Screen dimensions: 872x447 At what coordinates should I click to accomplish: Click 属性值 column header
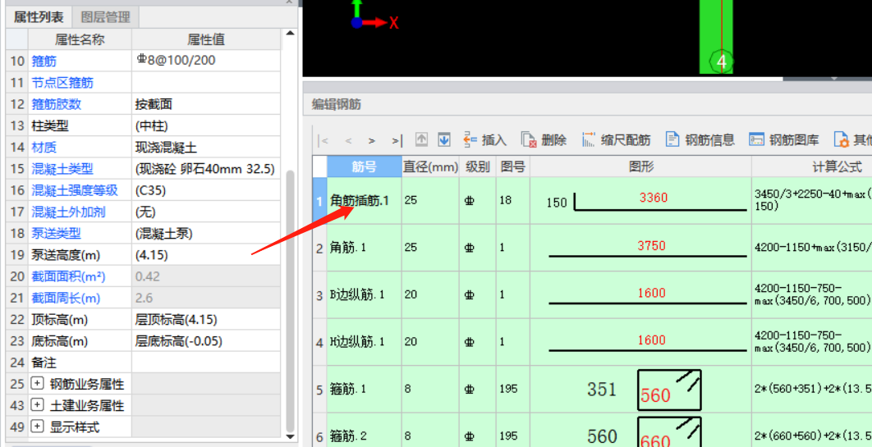click(x=206, y=39)
